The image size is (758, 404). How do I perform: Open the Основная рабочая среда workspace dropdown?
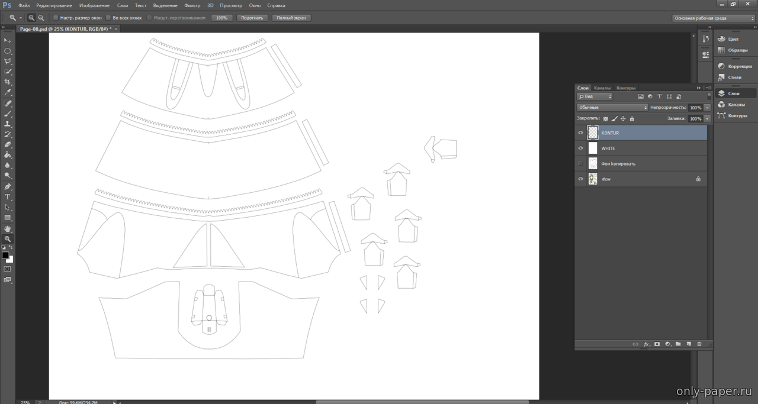coord(714,18)
